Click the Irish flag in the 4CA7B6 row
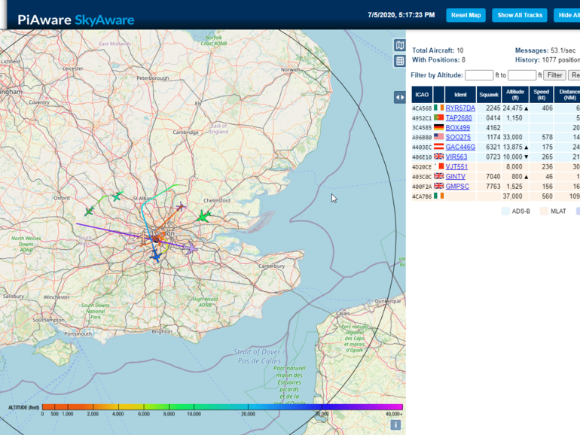The height and width of the screenshot is (435, 580). [438, 196]
